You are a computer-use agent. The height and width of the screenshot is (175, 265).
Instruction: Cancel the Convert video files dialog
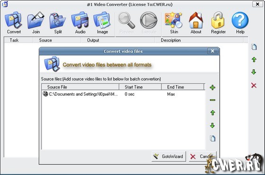coord(203,157)
